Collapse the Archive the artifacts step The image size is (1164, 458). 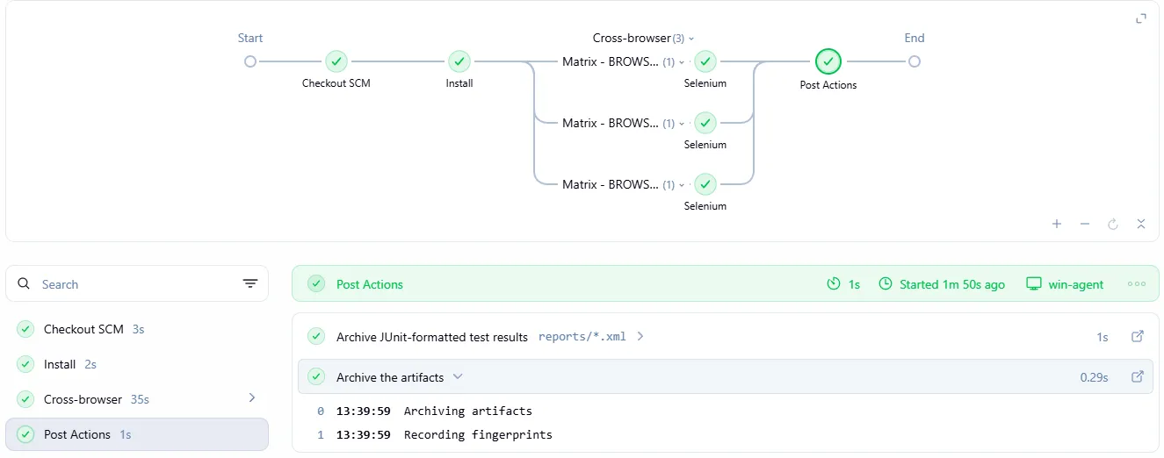pos(458,376)
